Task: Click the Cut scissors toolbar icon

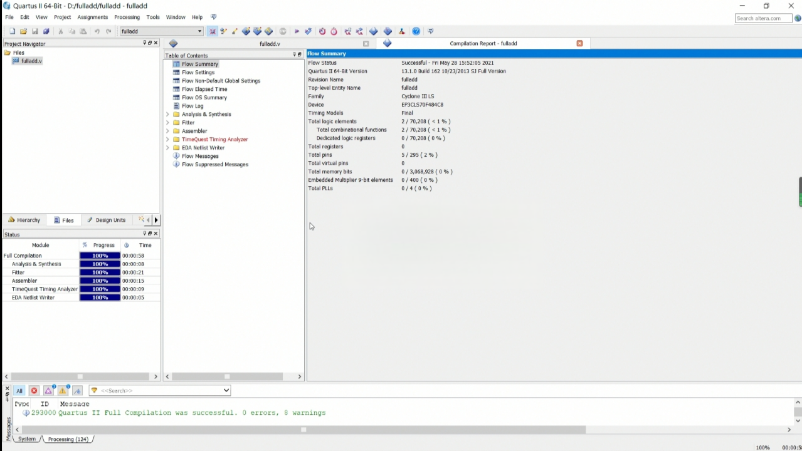Action: pyautogui.click(x=61, y=31)
